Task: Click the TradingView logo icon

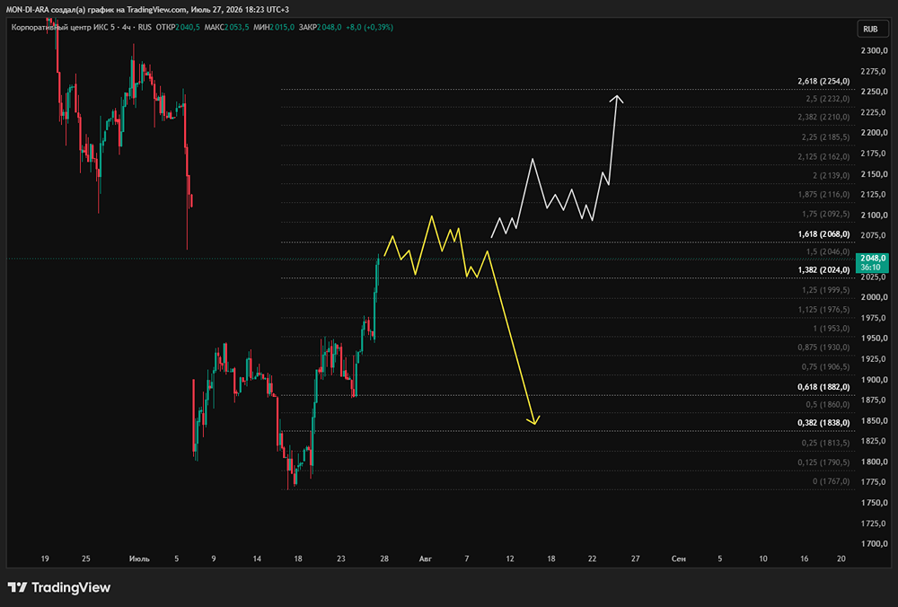Action: coord(17,587)
